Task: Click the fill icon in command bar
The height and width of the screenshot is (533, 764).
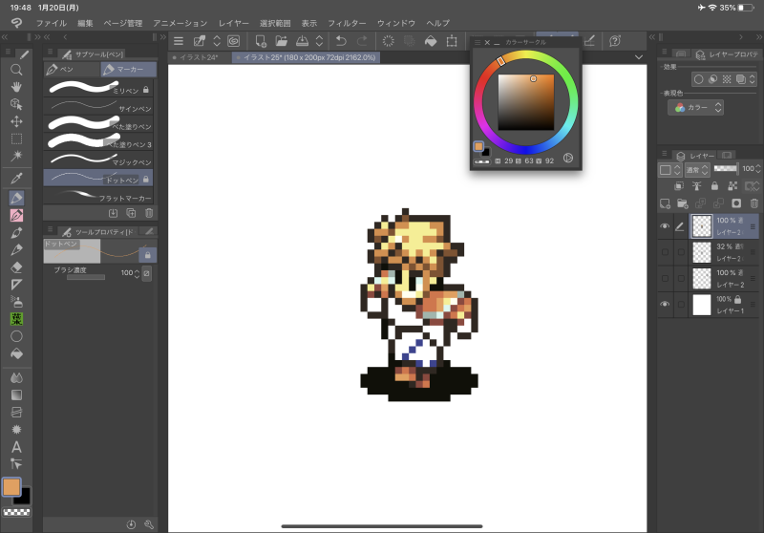Action: point(431,41)
